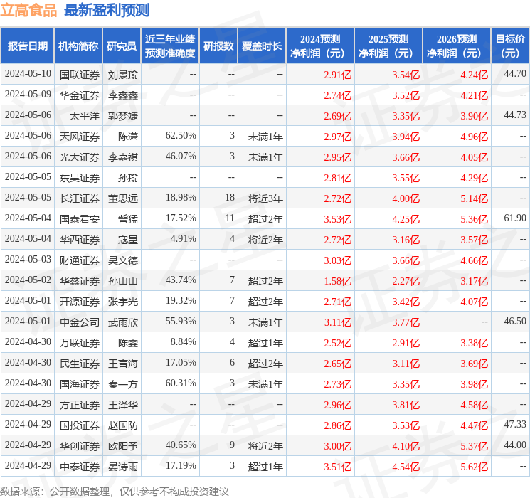The height and width of the screenshot is (498, 530).
Task: Select the 开源证券 institution cell
Action: click(80, 302)
